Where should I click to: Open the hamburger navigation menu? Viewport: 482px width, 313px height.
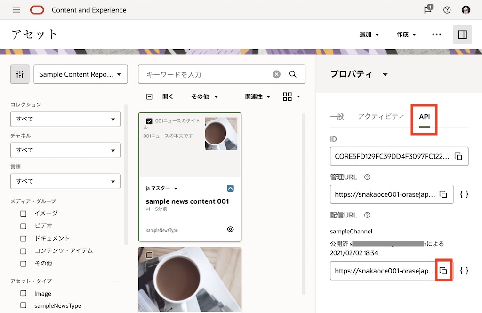pyautogui.click(x=16, y=10)
